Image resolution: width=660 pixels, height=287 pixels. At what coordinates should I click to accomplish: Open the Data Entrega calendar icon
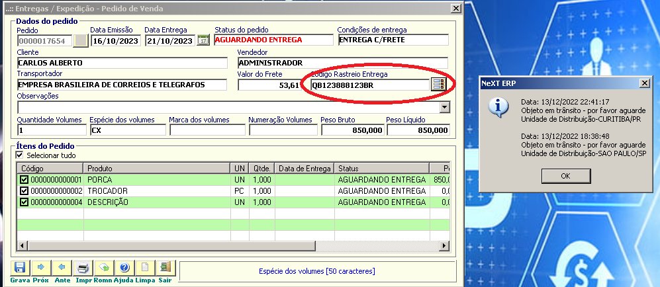coord(203,41)
